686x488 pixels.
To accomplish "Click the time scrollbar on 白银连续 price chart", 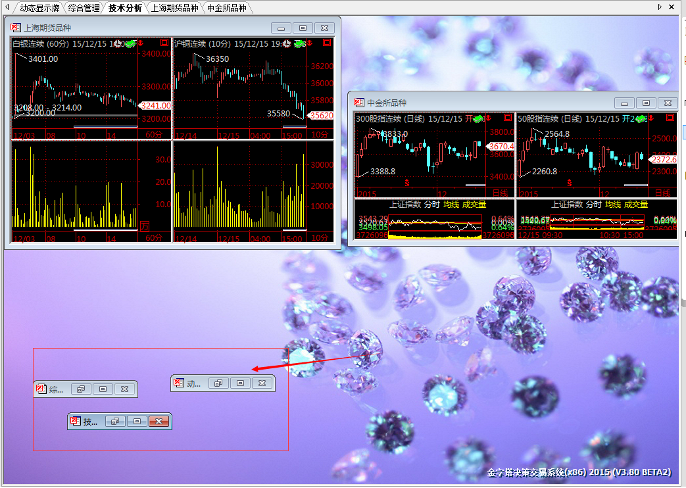I will 105,126.
